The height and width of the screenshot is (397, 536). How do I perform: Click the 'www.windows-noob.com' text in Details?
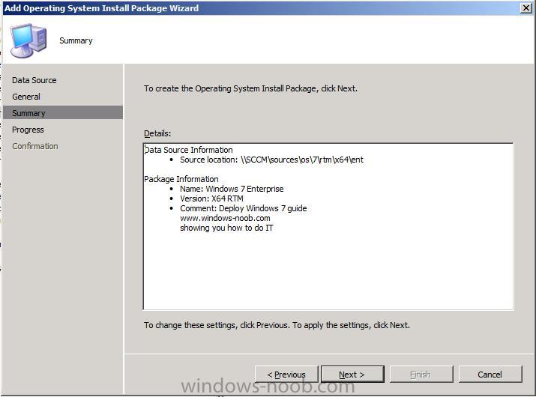point(225,218)
